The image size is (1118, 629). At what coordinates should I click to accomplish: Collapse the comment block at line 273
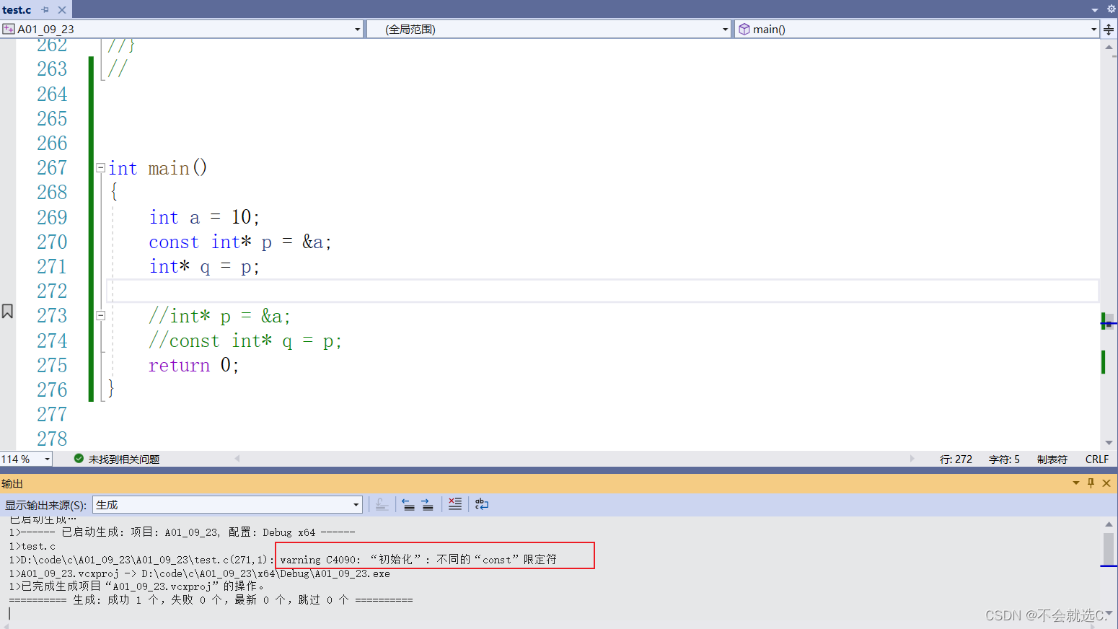pyautogui.click(x=100, y=314)
